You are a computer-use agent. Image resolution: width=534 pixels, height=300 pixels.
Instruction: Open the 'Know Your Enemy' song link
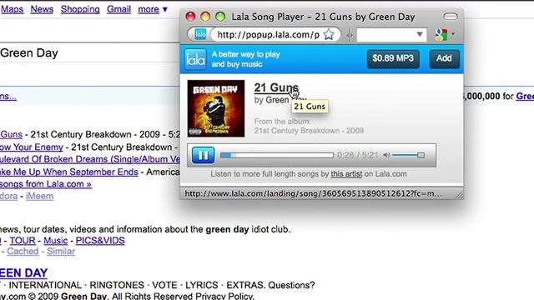click(x=32, y=147)
